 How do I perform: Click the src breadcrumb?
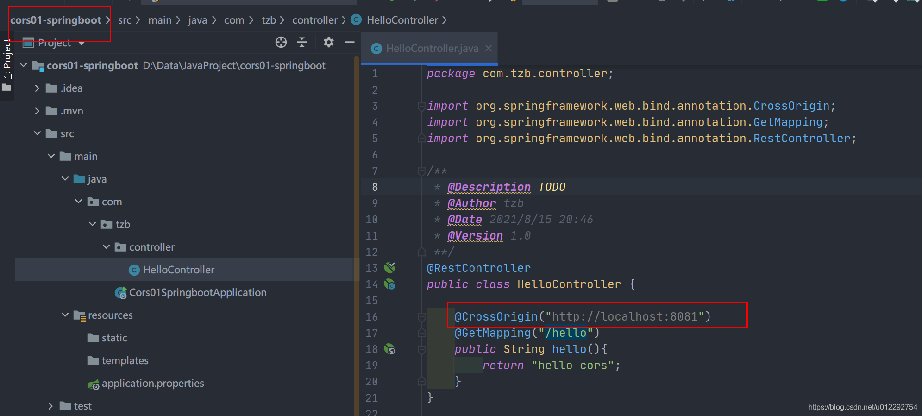coord(125,20)
